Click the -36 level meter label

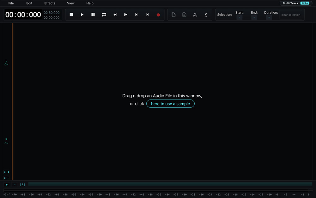tap(159, 195)
